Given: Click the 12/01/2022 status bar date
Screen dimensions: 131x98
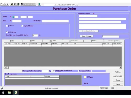Looking at the screenshot, I should pyautogui.click(x=104, y=88).
